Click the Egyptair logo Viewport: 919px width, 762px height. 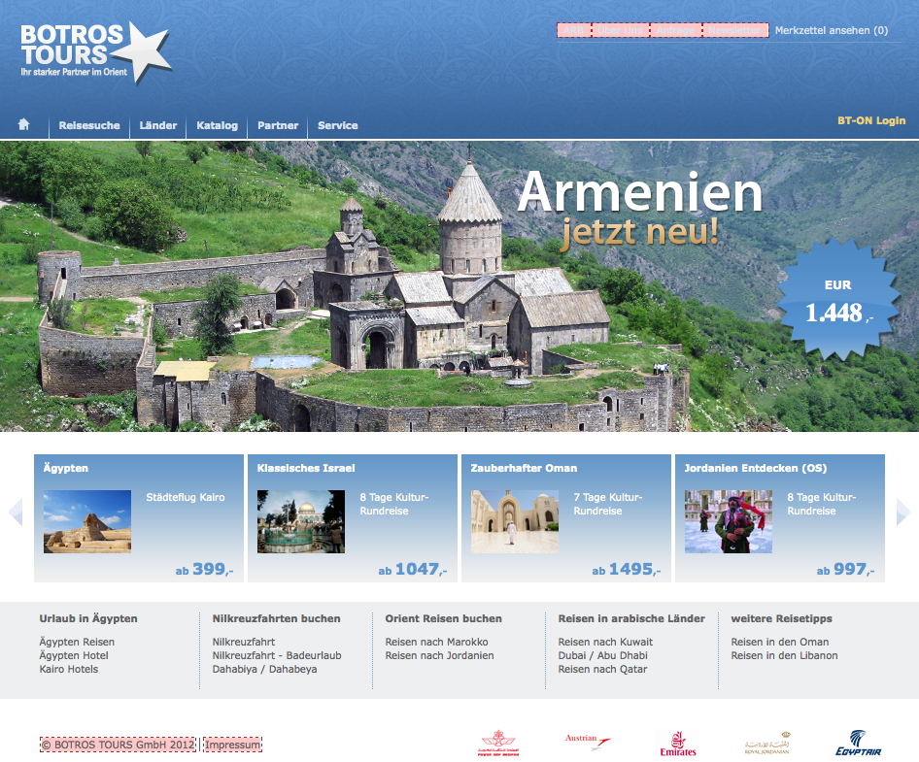(859, 743)
